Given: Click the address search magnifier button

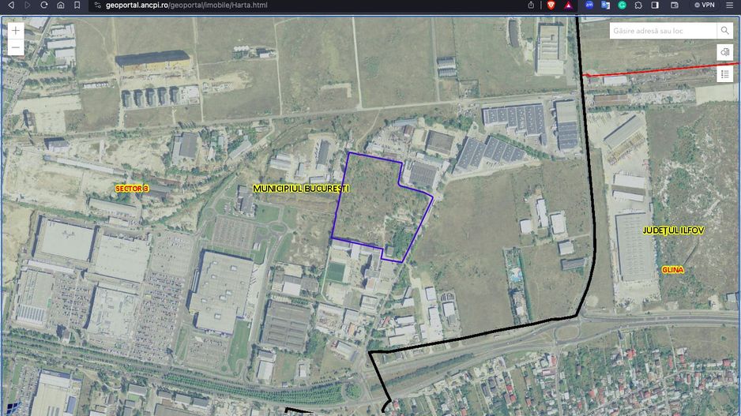Looking at the screenshot, I should [724, 31].
